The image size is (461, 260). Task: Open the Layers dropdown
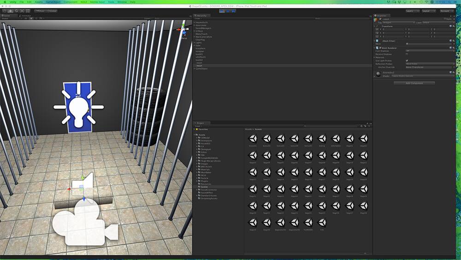tap(412, 11)
